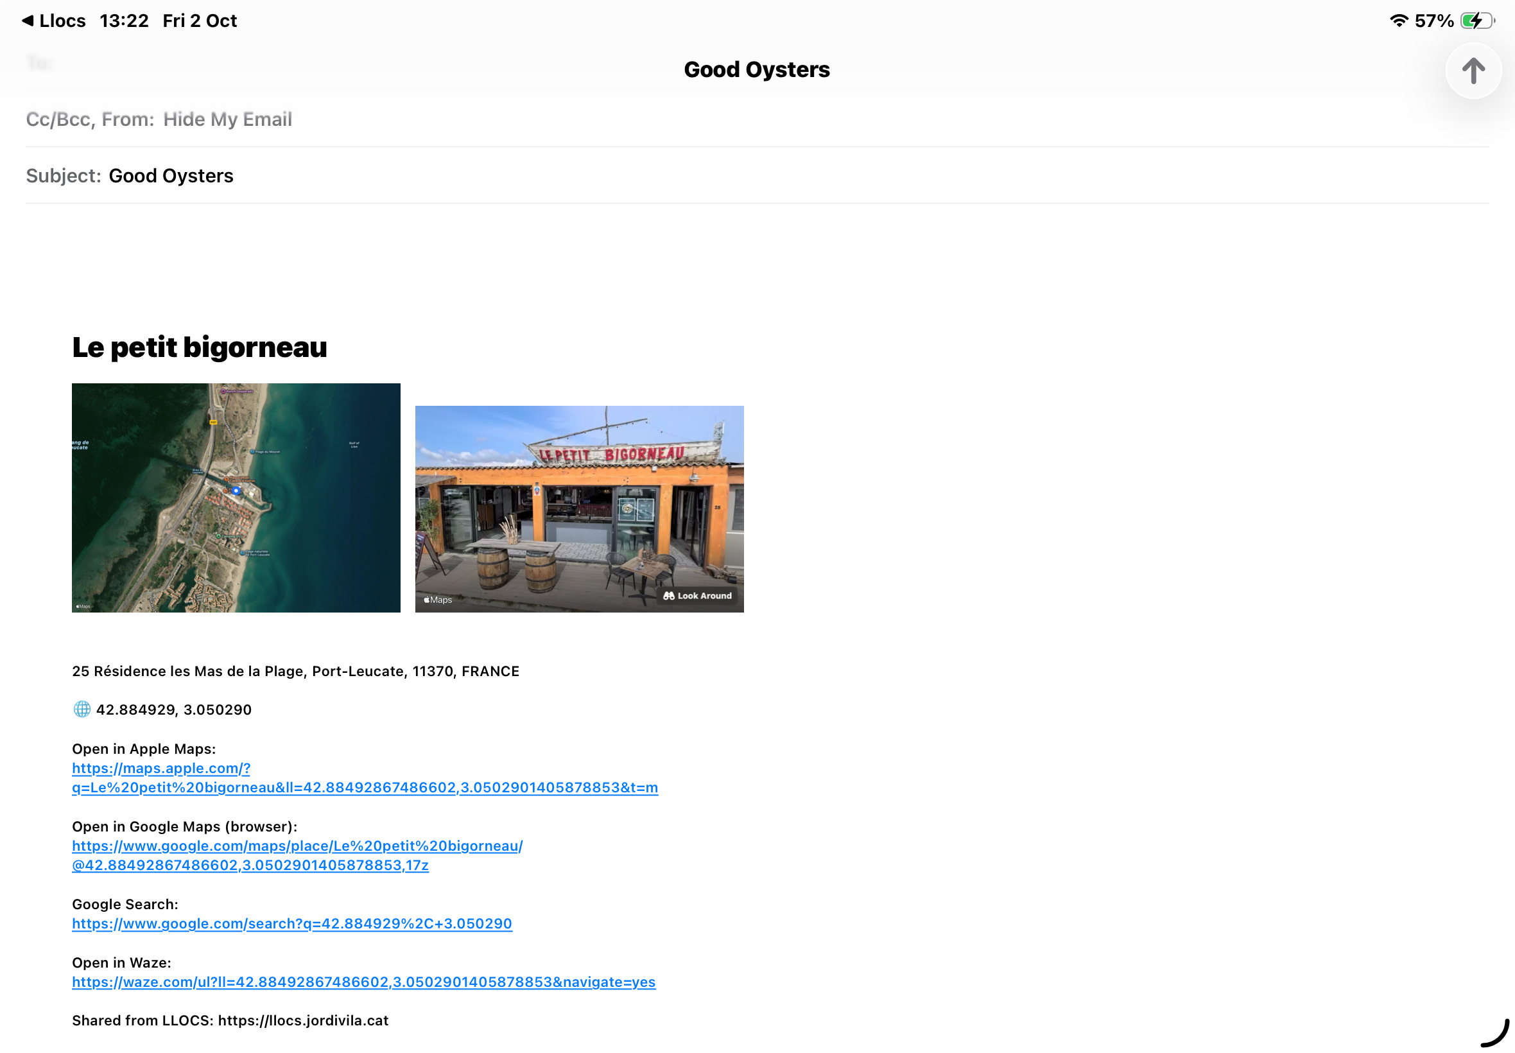Select the coordinates '42.884929, 3.050290'

click(x=173, y=709)
